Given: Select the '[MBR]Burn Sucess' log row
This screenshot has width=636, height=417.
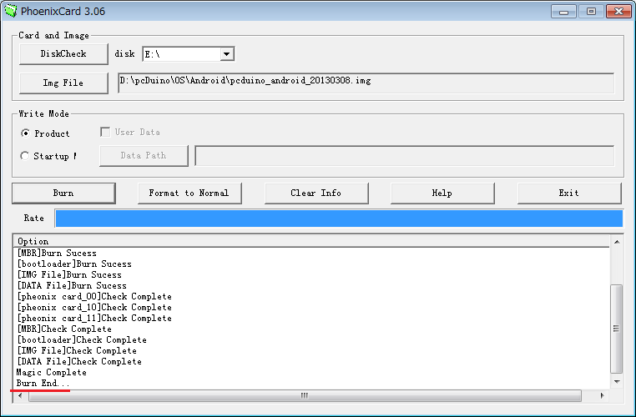Looking at the screenshot, I should click(x=312, y=254).
